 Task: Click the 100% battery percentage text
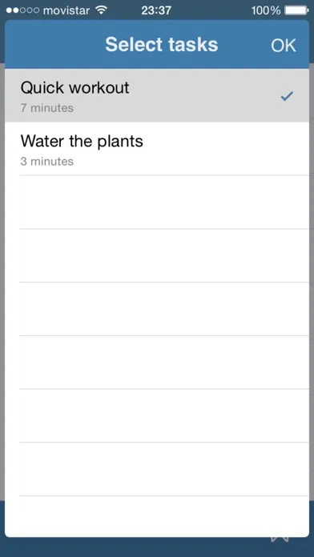(266, 10)
